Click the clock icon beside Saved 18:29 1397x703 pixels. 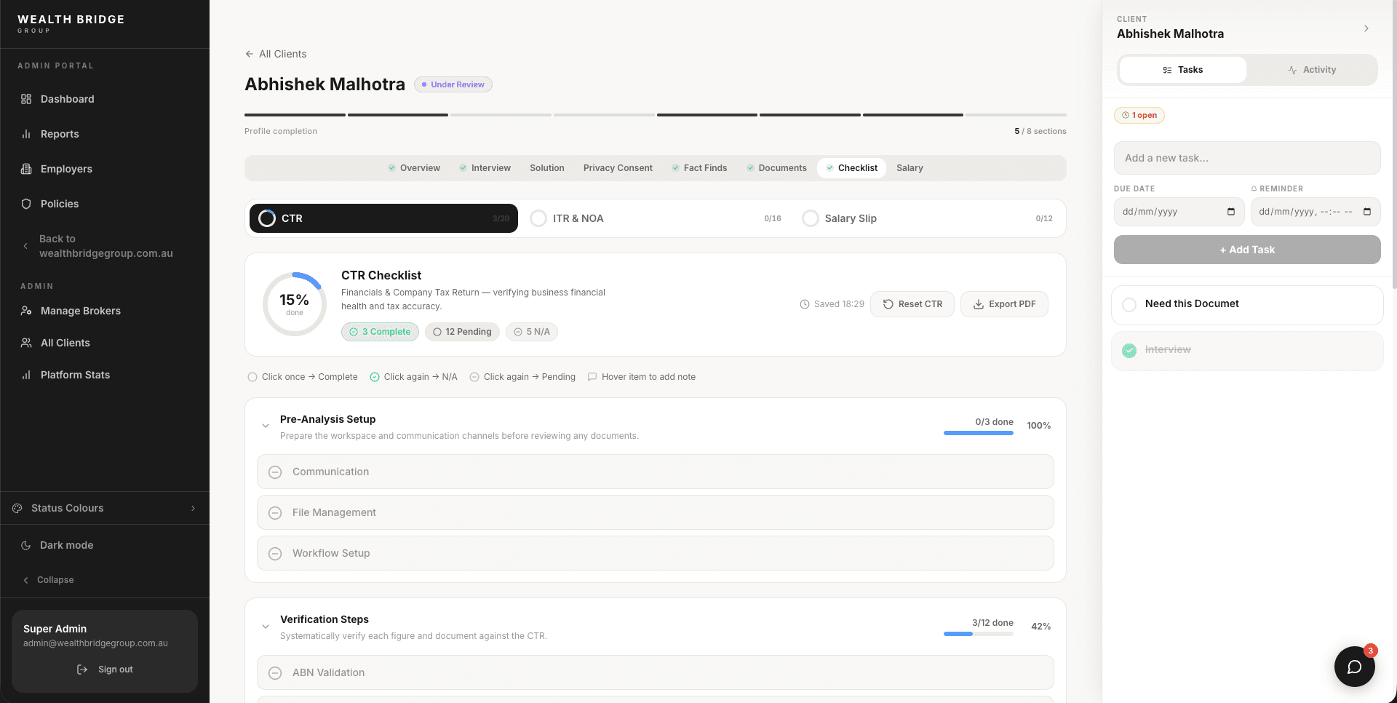click(x=805, y=304)
